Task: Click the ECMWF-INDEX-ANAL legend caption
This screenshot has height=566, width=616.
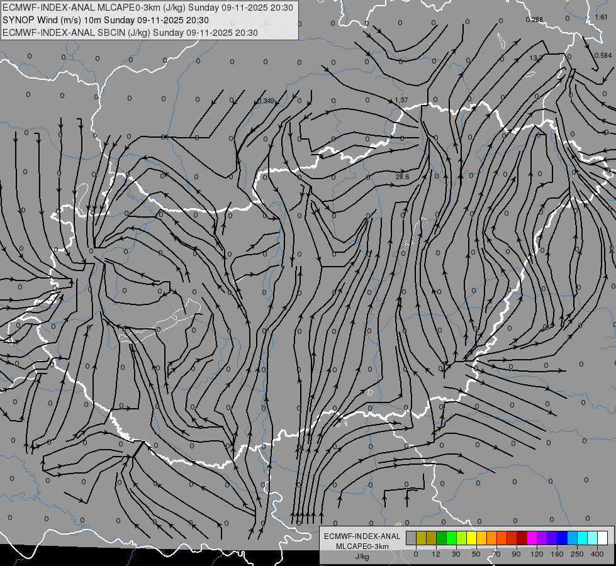Action: tap(362, 536)
